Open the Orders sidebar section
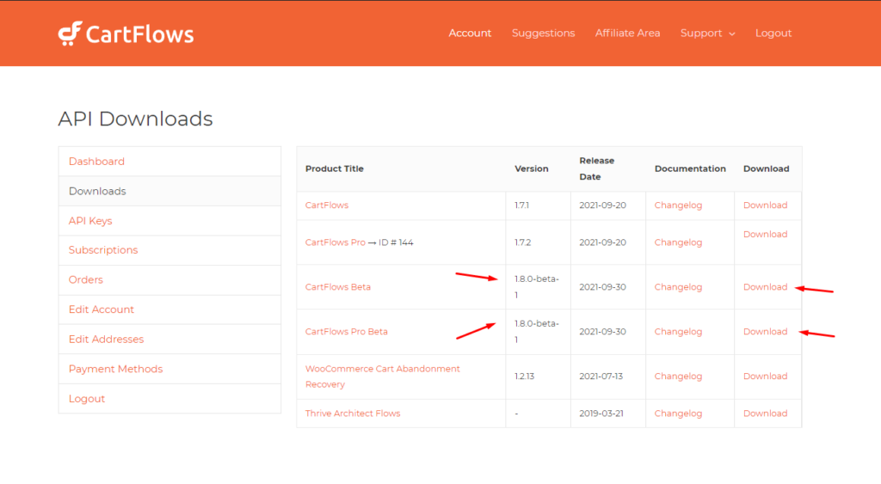 tap(85, 279)
